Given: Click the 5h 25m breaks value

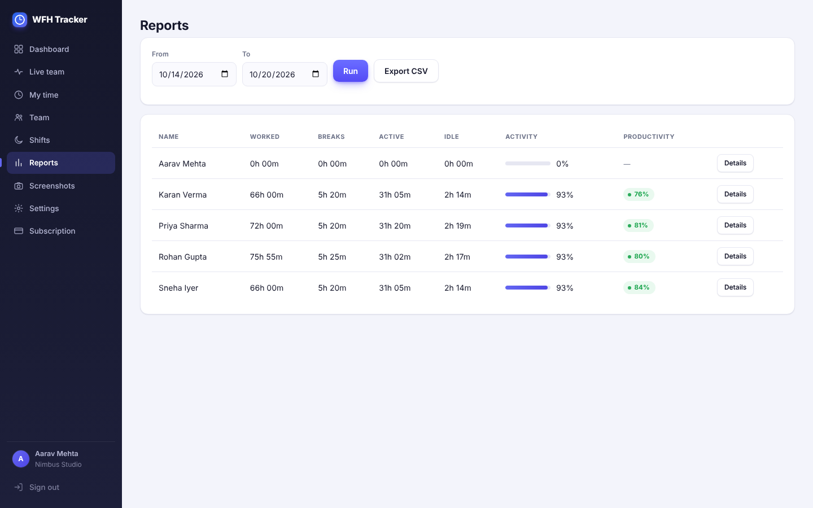Looking at the screenshot, I should pyautogui.click(x=332, y=257).
